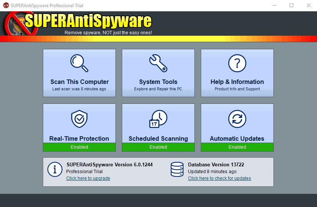Follow Click here to check for updates link

coord(220,178)
